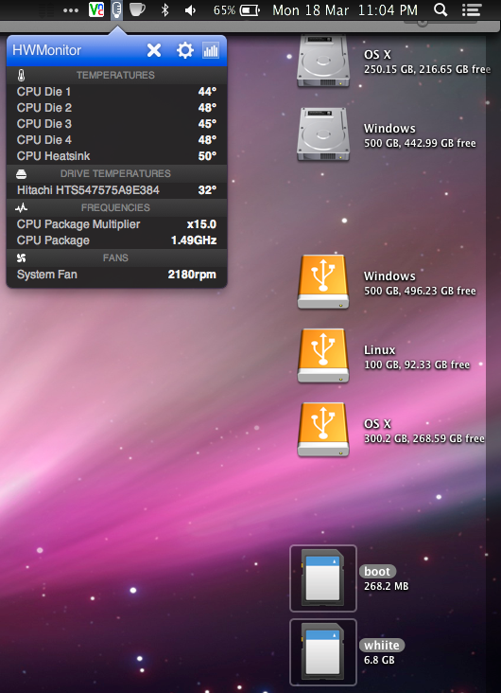Open the battery status 65% menu
The height and width of the screenshot is (693, 501).
coord(235,10)
